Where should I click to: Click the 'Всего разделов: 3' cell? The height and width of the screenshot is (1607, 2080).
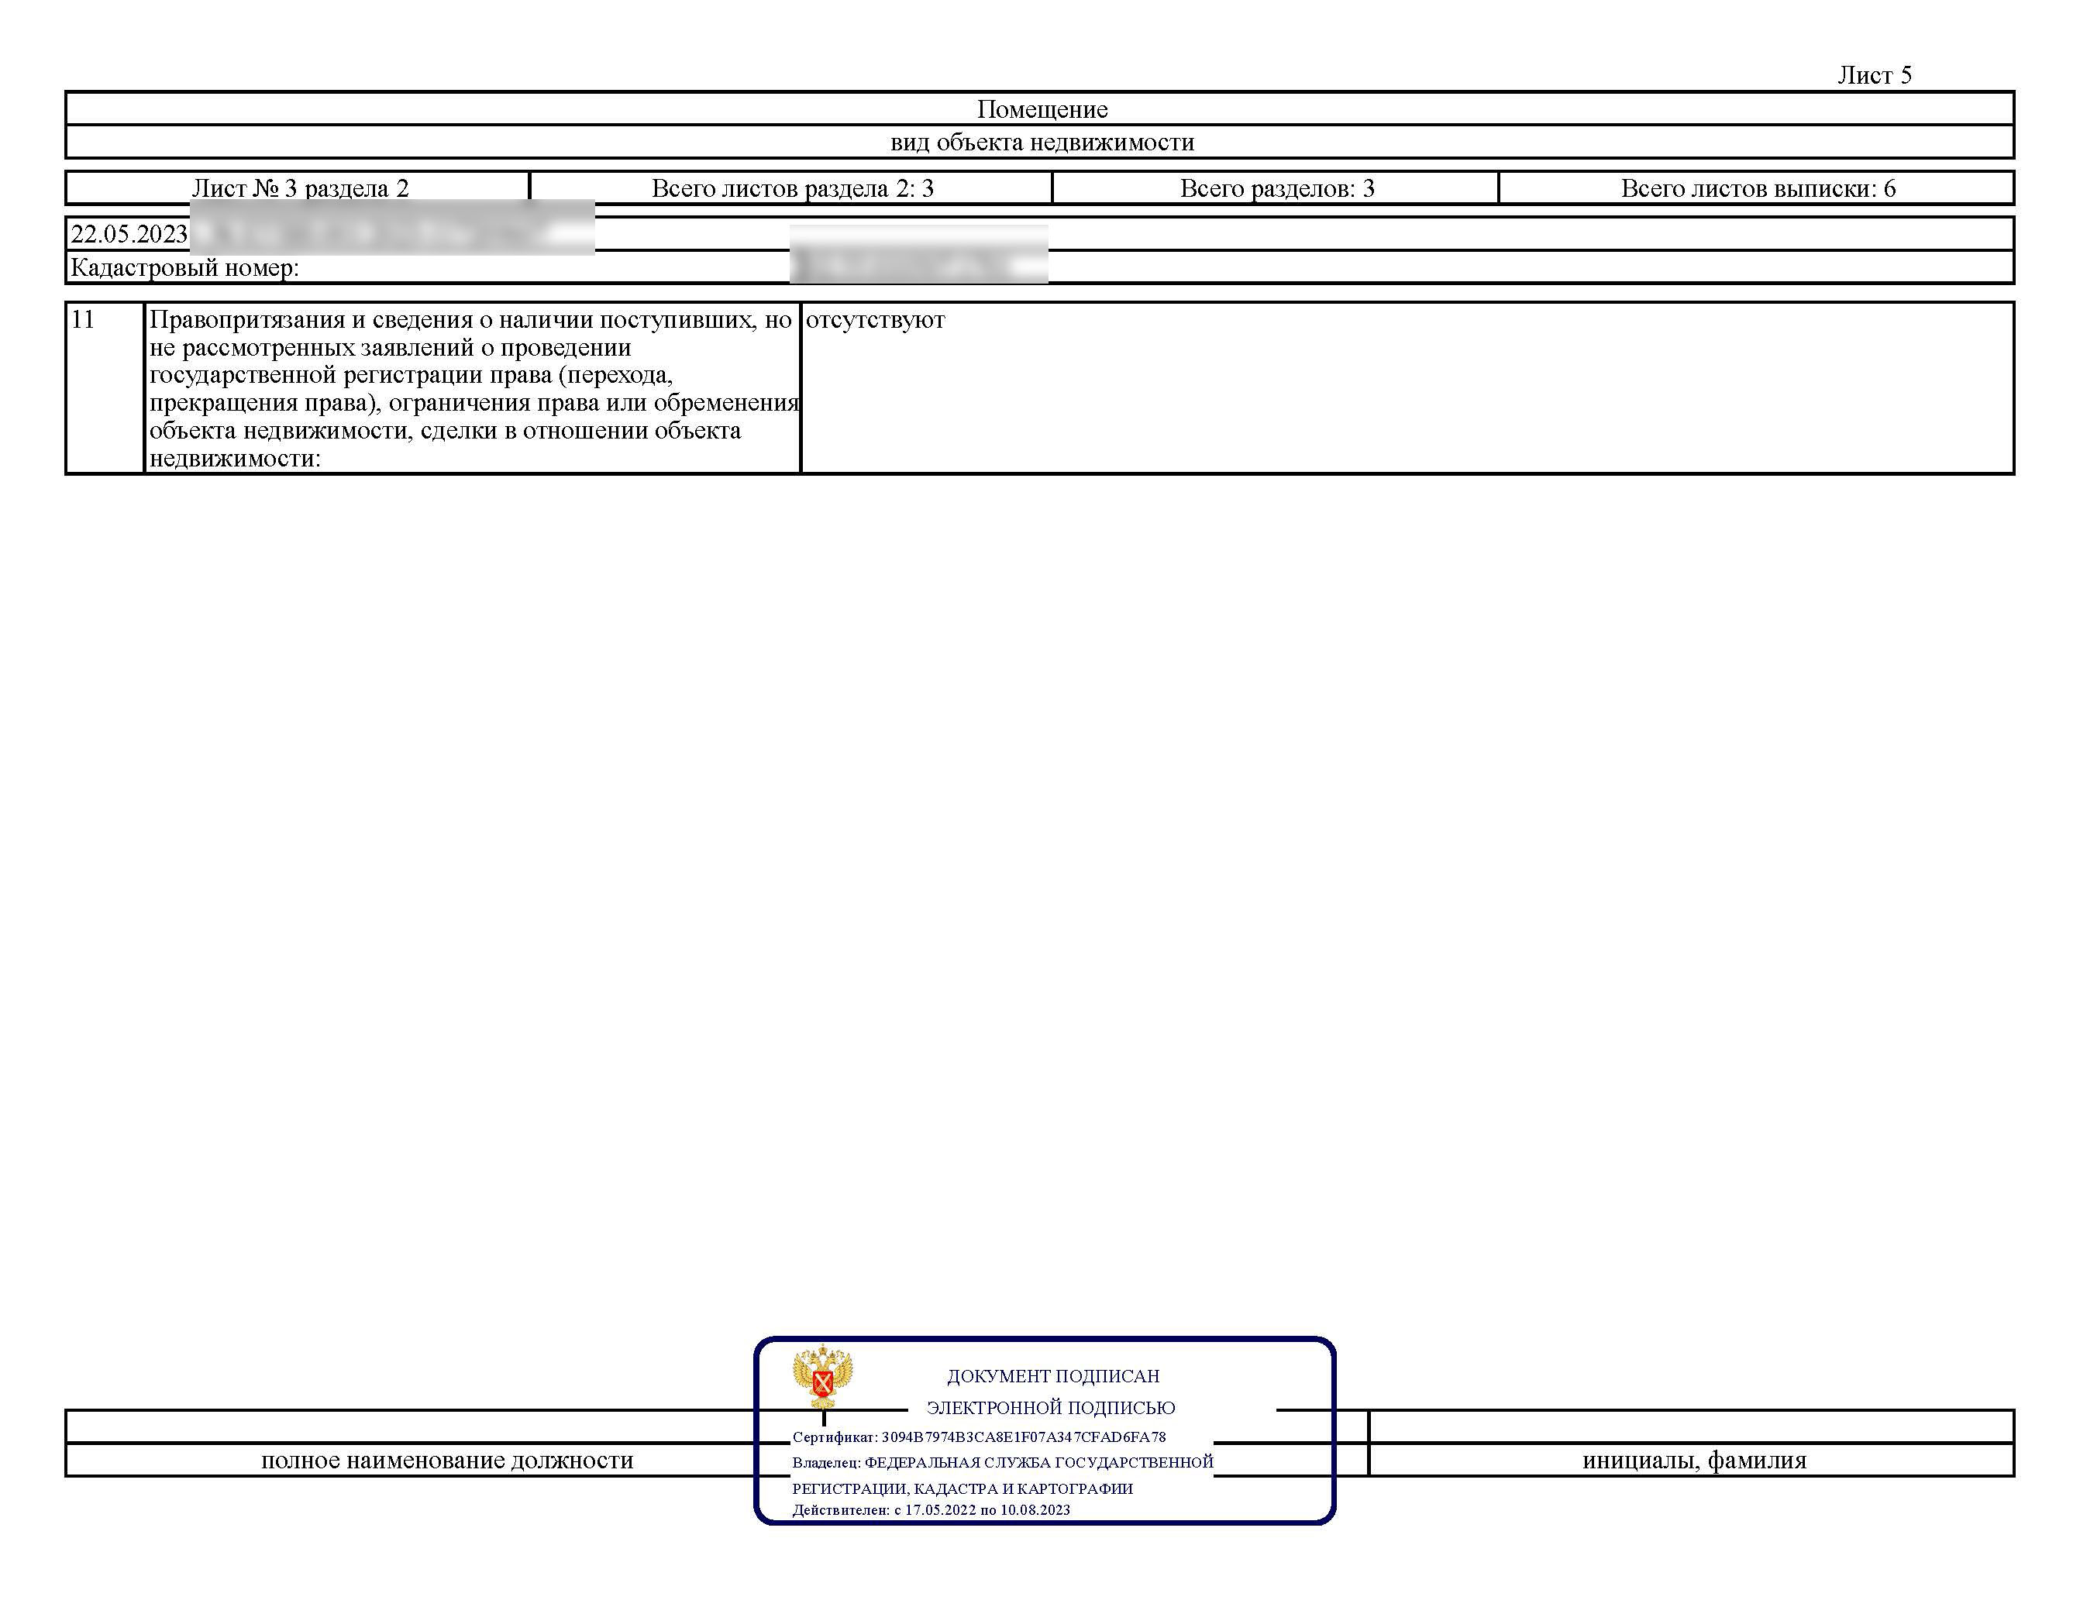[1276, 188]
